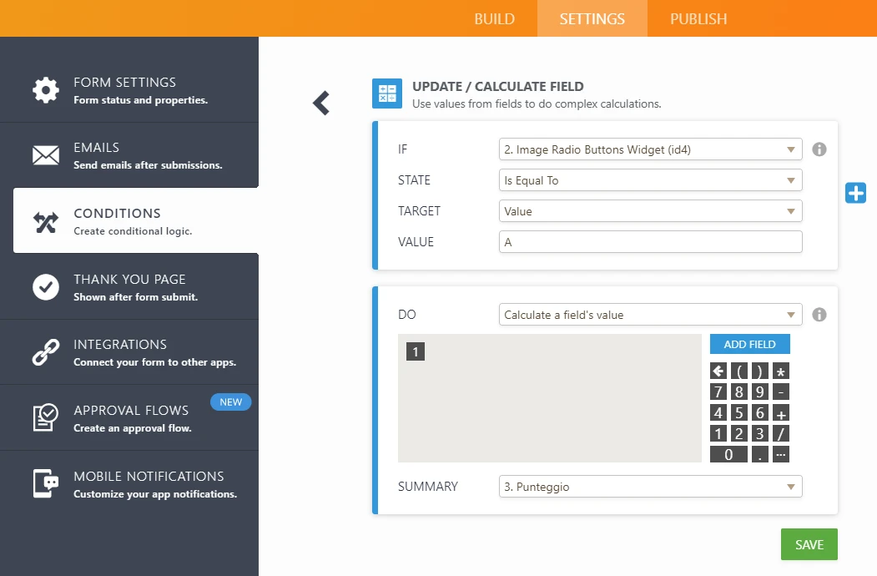
Task: Switch to the BUILD tab
Action: [x=494, y=18]
